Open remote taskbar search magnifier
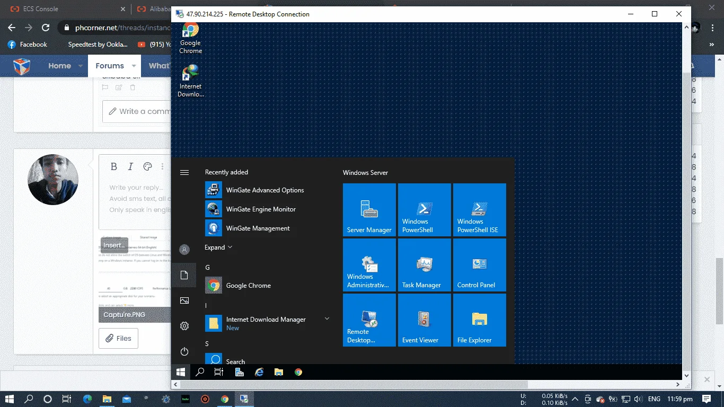 pyautogui.click(x=200, y=372)
